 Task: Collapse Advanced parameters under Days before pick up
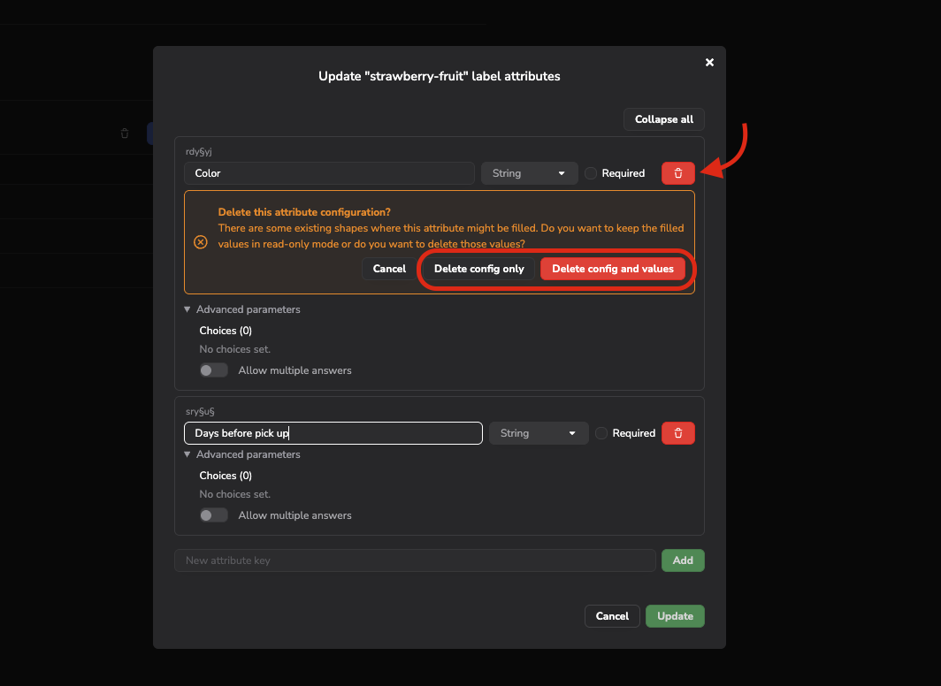point(241,454)
